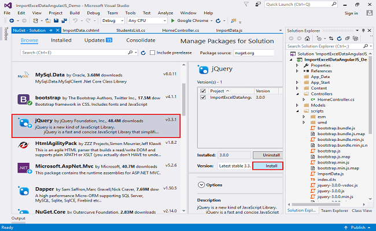This screenshot has width=376, height=231.
Task: Toggle the Include prerelease checkbox
Action: [152, 53]
